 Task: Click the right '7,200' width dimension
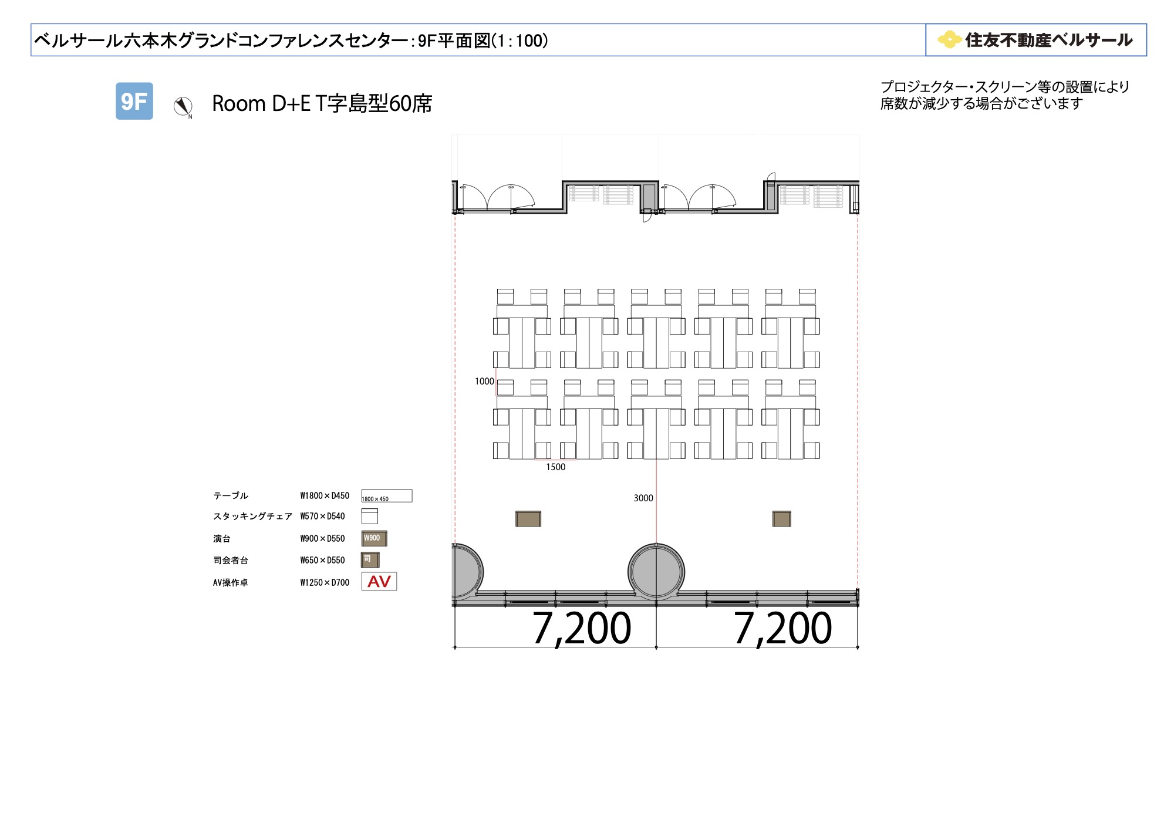[x=782, y=628]
